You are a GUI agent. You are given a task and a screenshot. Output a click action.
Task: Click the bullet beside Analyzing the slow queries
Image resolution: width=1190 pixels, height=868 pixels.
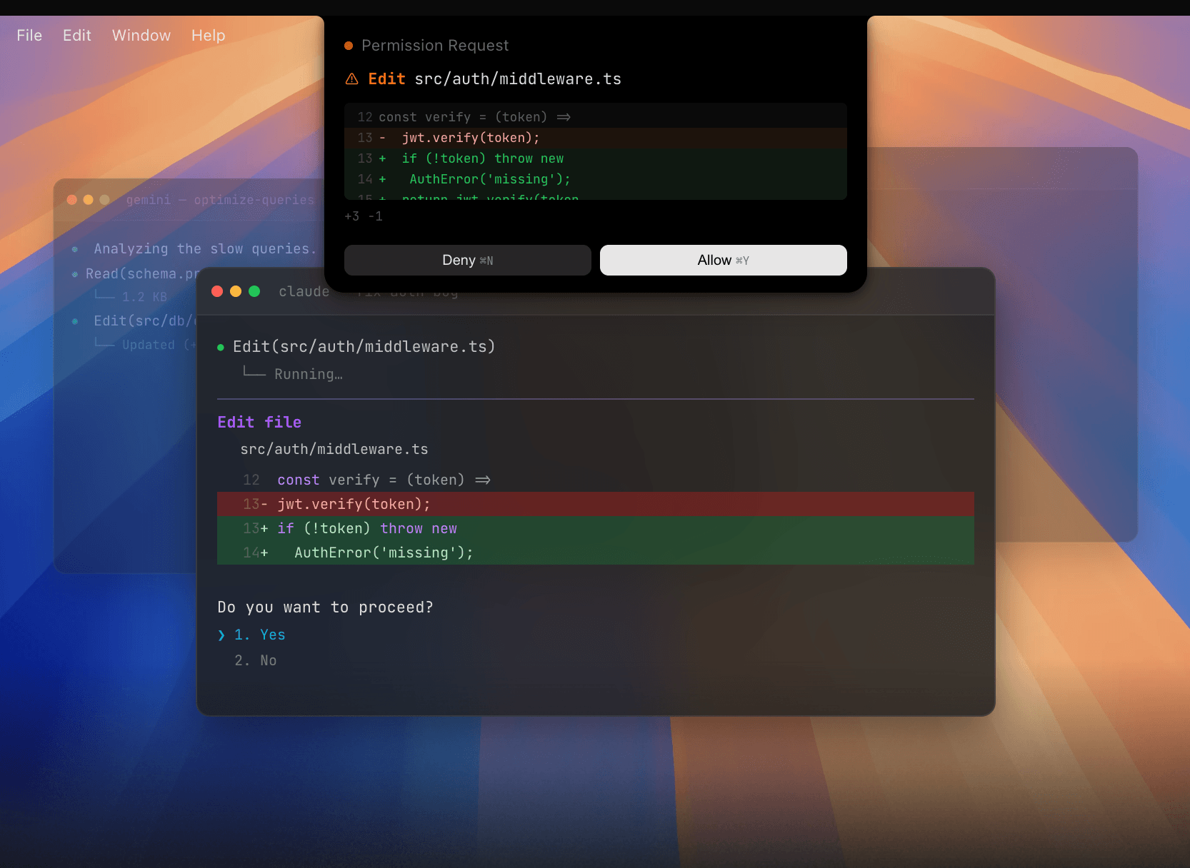(x=75, y=249)
